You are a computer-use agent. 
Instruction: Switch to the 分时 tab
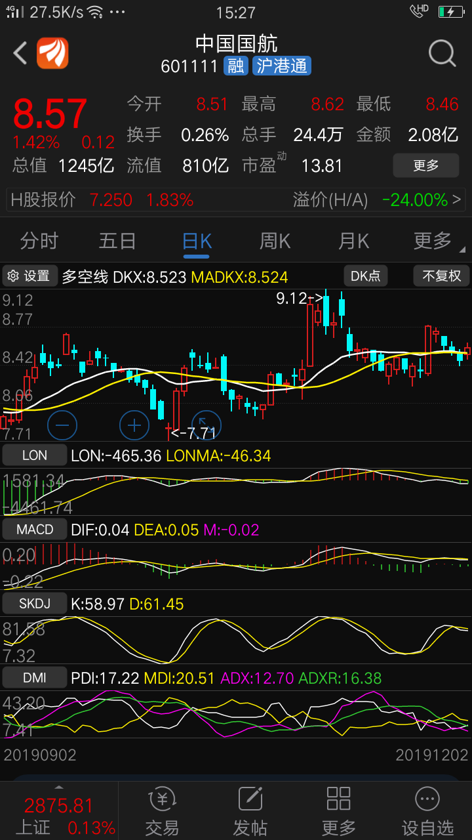coord(39,241)
